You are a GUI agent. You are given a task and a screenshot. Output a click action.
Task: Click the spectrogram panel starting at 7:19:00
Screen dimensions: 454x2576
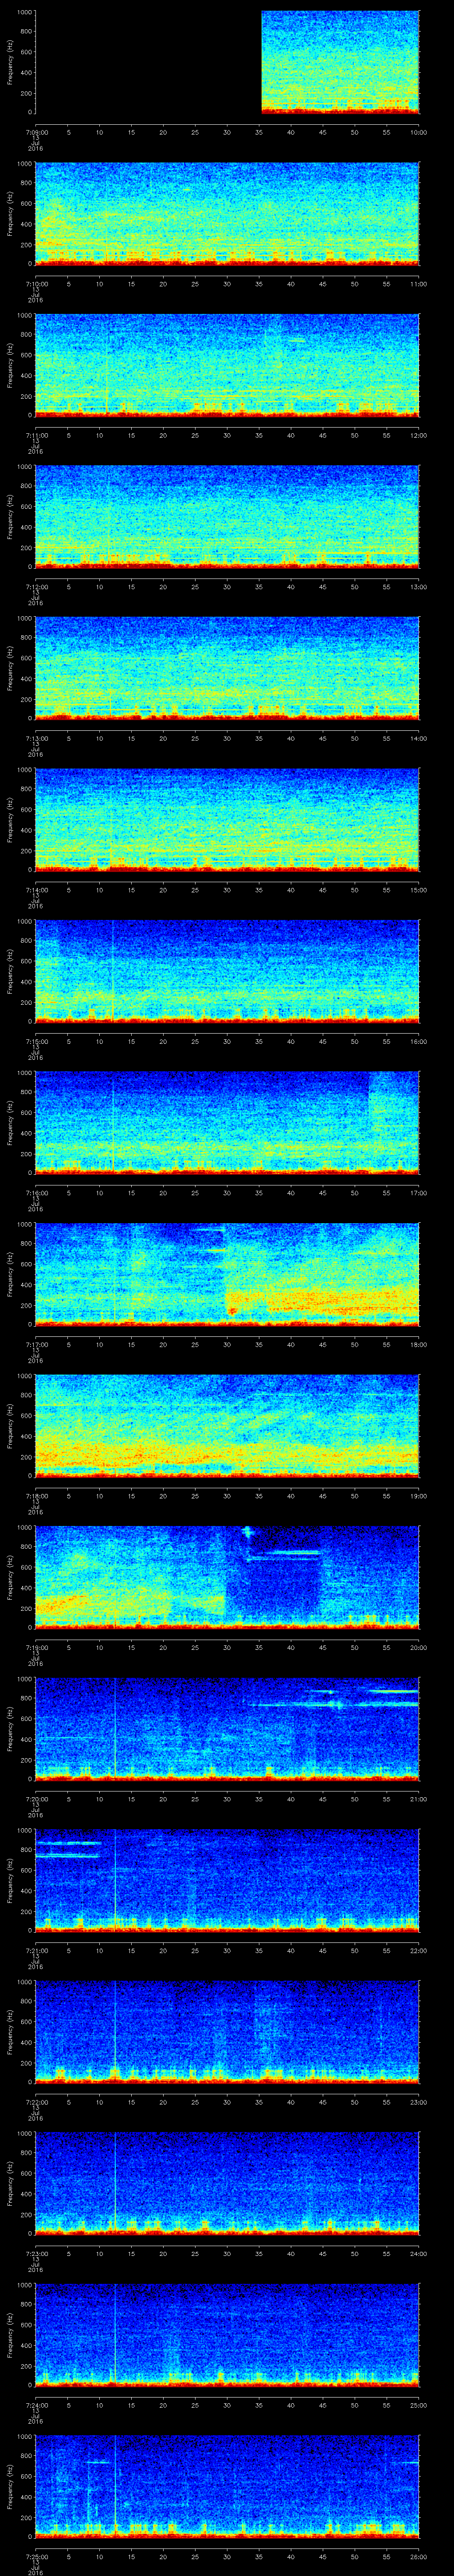point(227,1577)
